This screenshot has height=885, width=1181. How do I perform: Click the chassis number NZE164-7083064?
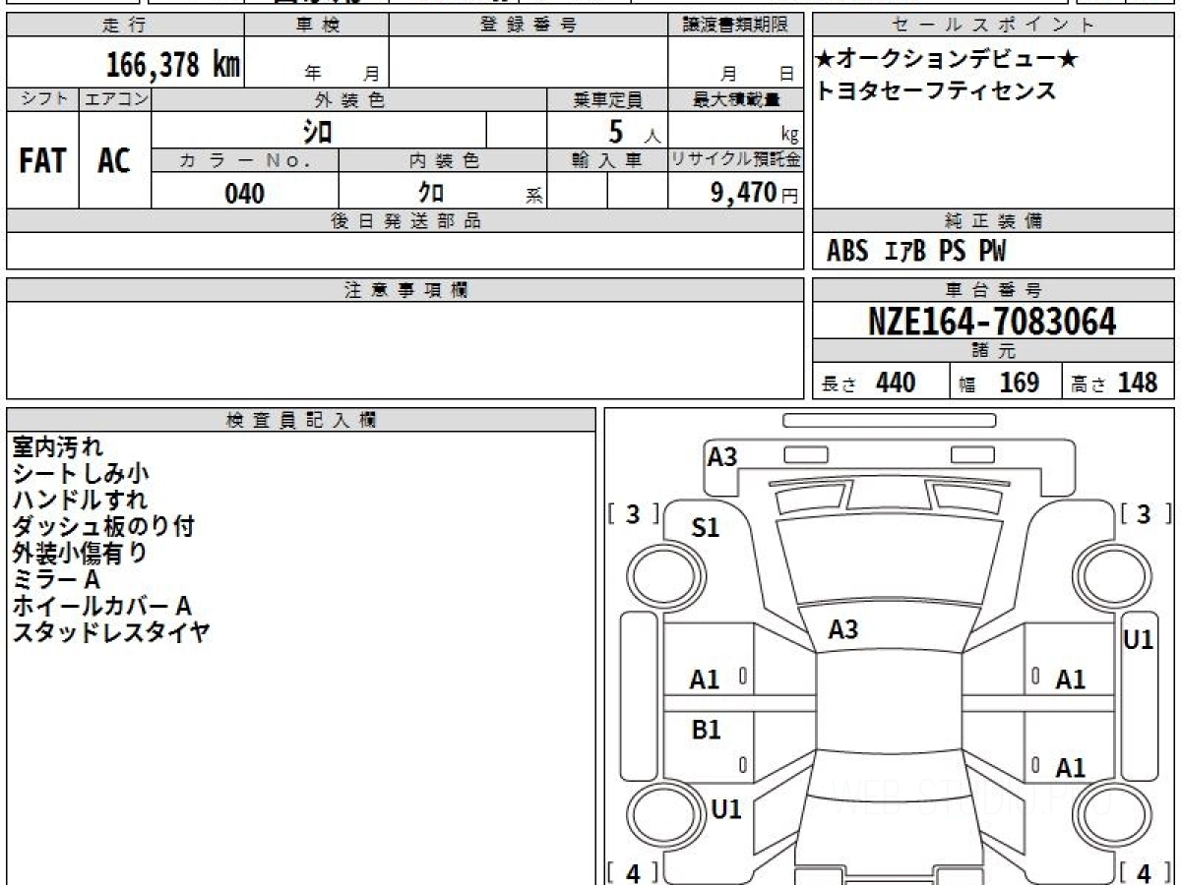click(x=992, y=321)
